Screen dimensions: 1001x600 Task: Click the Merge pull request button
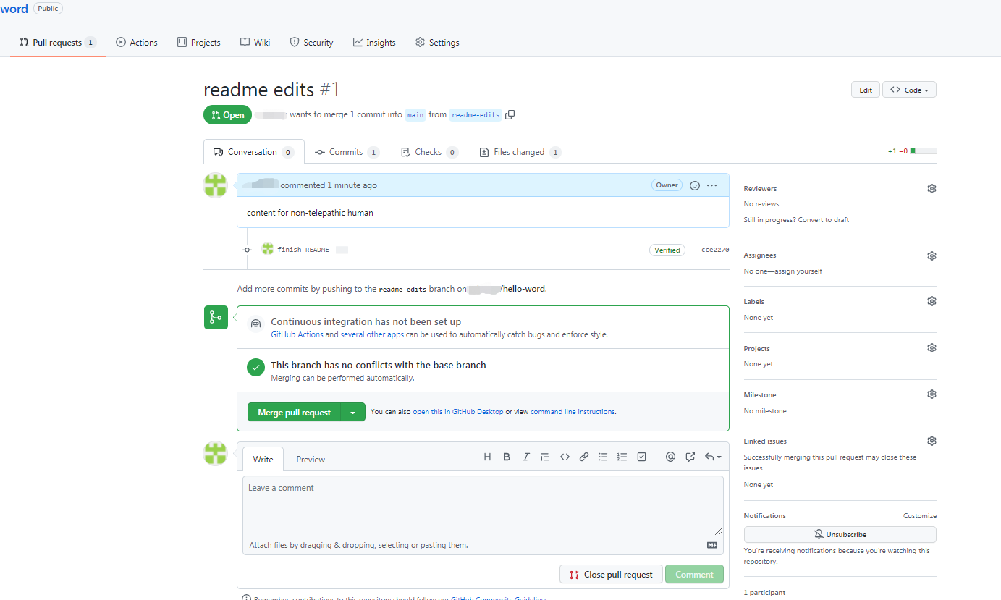click(294, 411)
